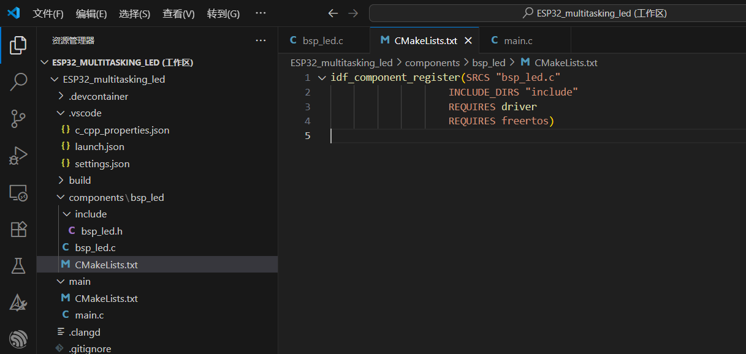Fold the idf_component_register code block on line 1
Viewport: 746px width, 354px height.
pyautogui.click(x=322, y=78)
